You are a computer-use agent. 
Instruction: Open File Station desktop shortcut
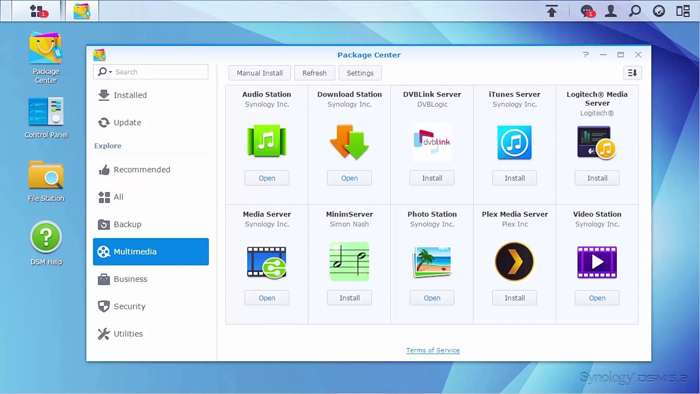pyautogui.click(x=46, y=181)
